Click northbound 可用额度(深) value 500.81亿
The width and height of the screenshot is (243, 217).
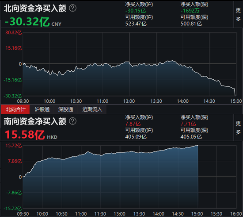click(191, 23)
